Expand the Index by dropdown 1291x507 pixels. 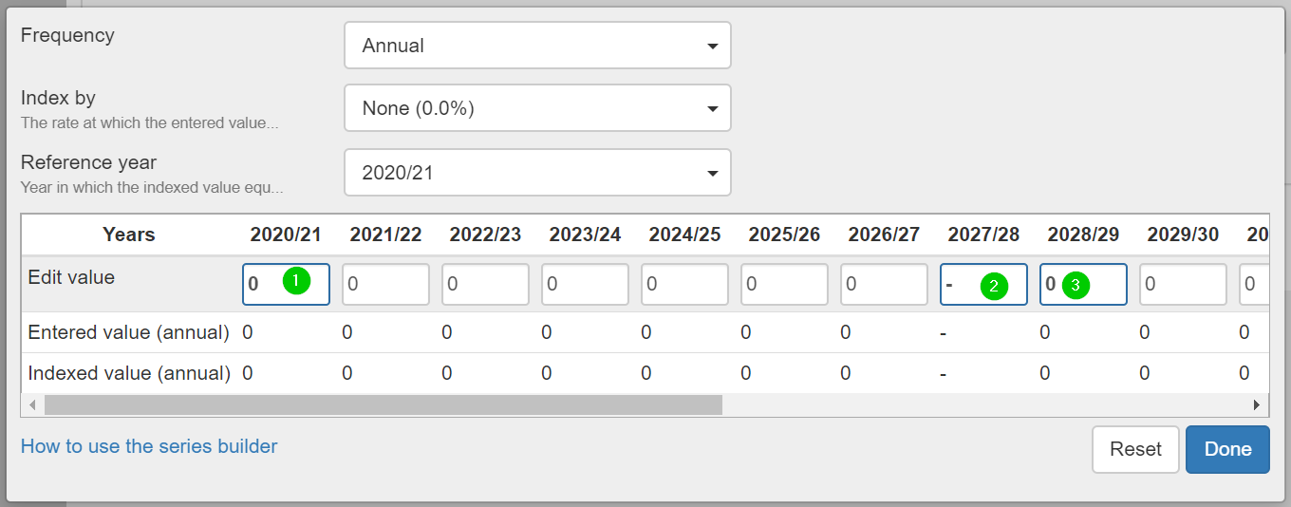[537, 108]
